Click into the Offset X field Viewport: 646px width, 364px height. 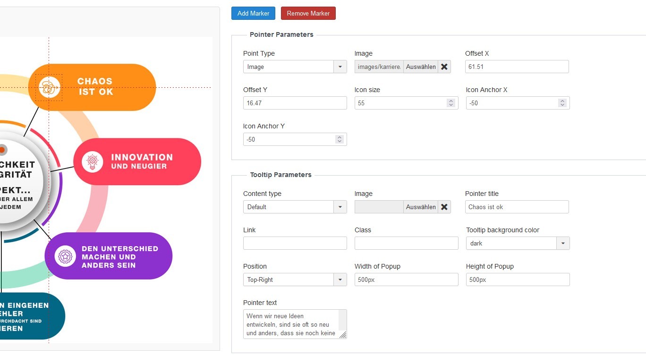[517, 67]
